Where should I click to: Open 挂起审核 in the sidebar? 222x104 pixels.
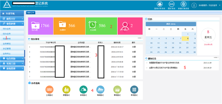(x=12, y=39)
